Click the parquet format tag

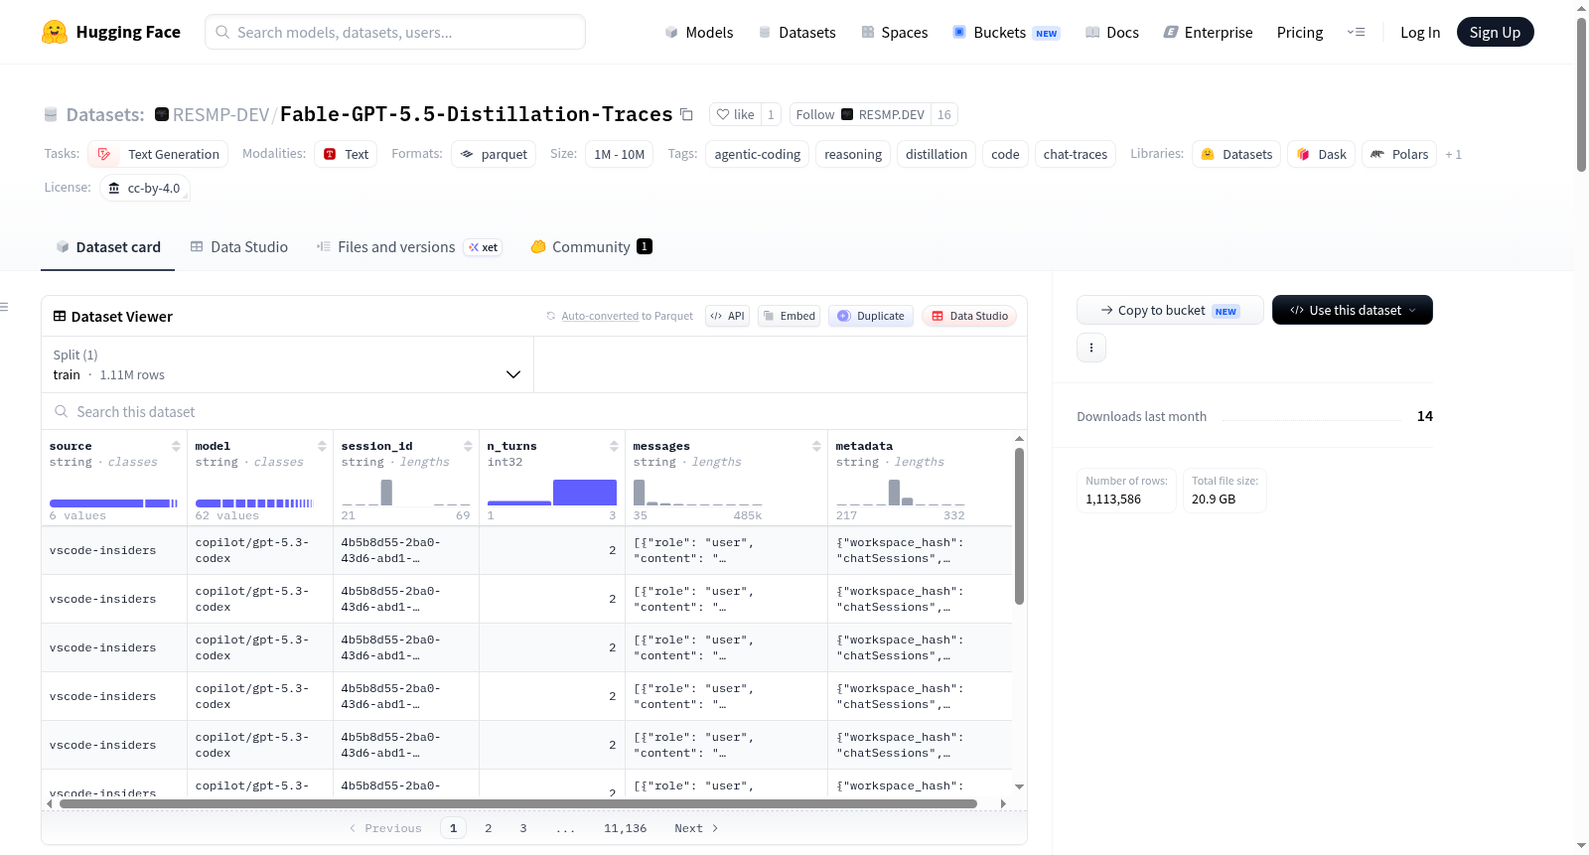click(x=494, y=154)
